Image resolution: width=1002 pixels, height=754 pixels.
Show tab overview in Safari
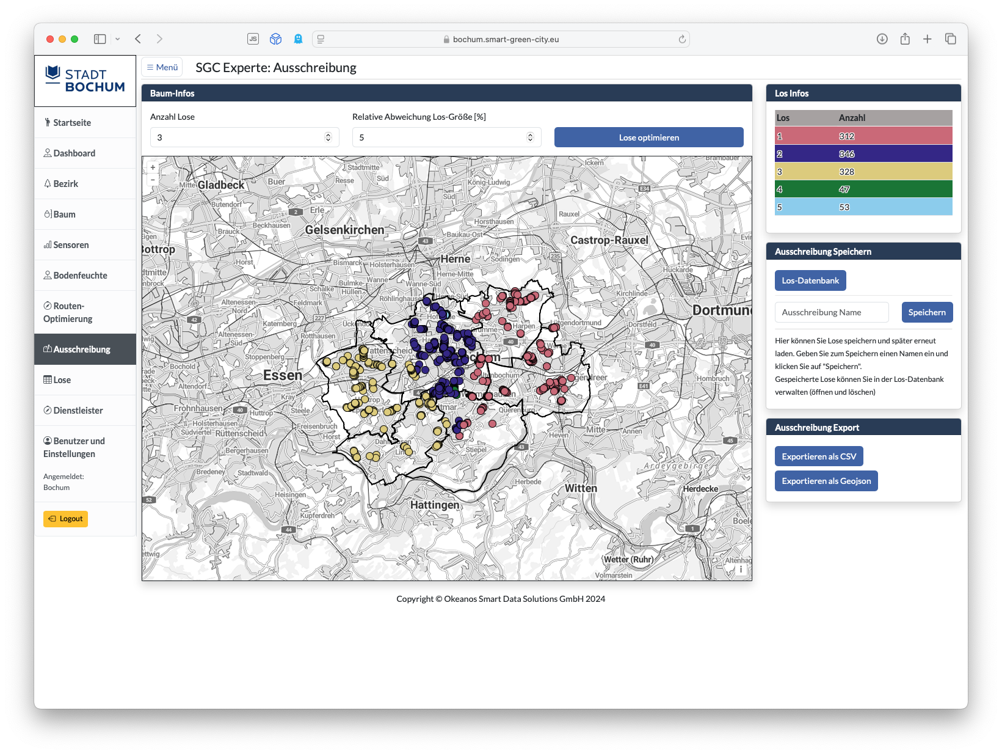click(950, 39)
